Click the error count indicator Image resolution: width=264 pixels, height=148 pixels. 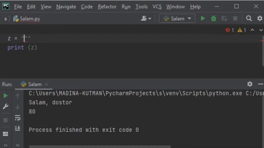pos(230,30)
